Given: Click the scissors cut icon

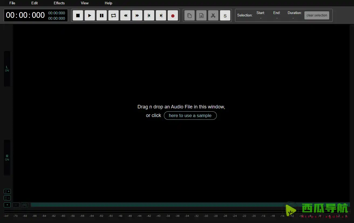Looking at the screenshot, I should click(213, 16).
